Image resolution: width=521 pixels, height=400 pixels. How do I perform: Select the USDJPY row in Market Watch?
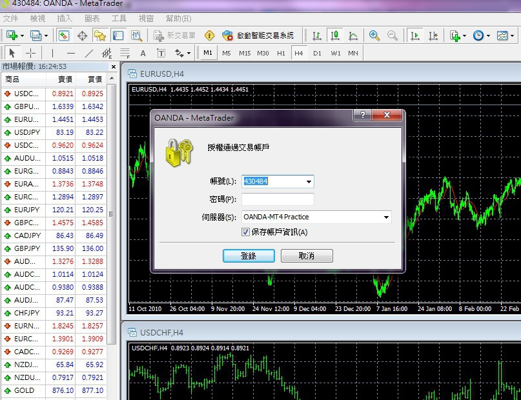coord(54,132)
